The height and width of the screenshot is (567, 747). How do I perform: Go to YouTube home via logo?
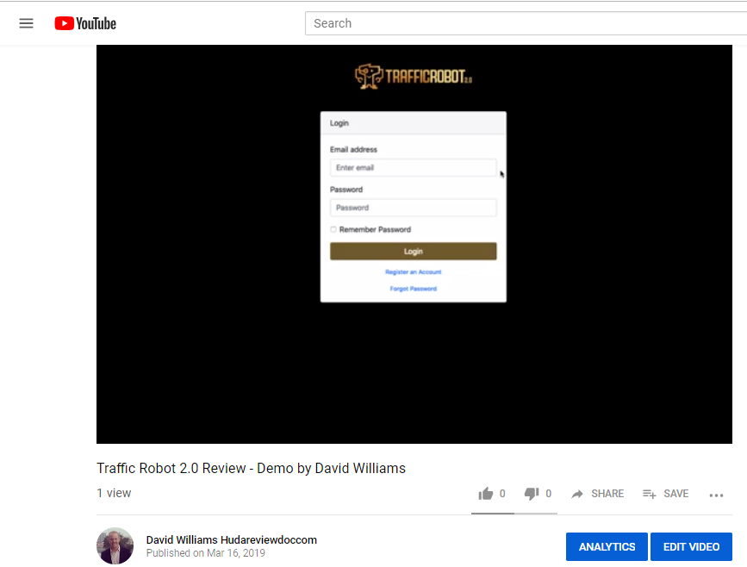point(85,23)
